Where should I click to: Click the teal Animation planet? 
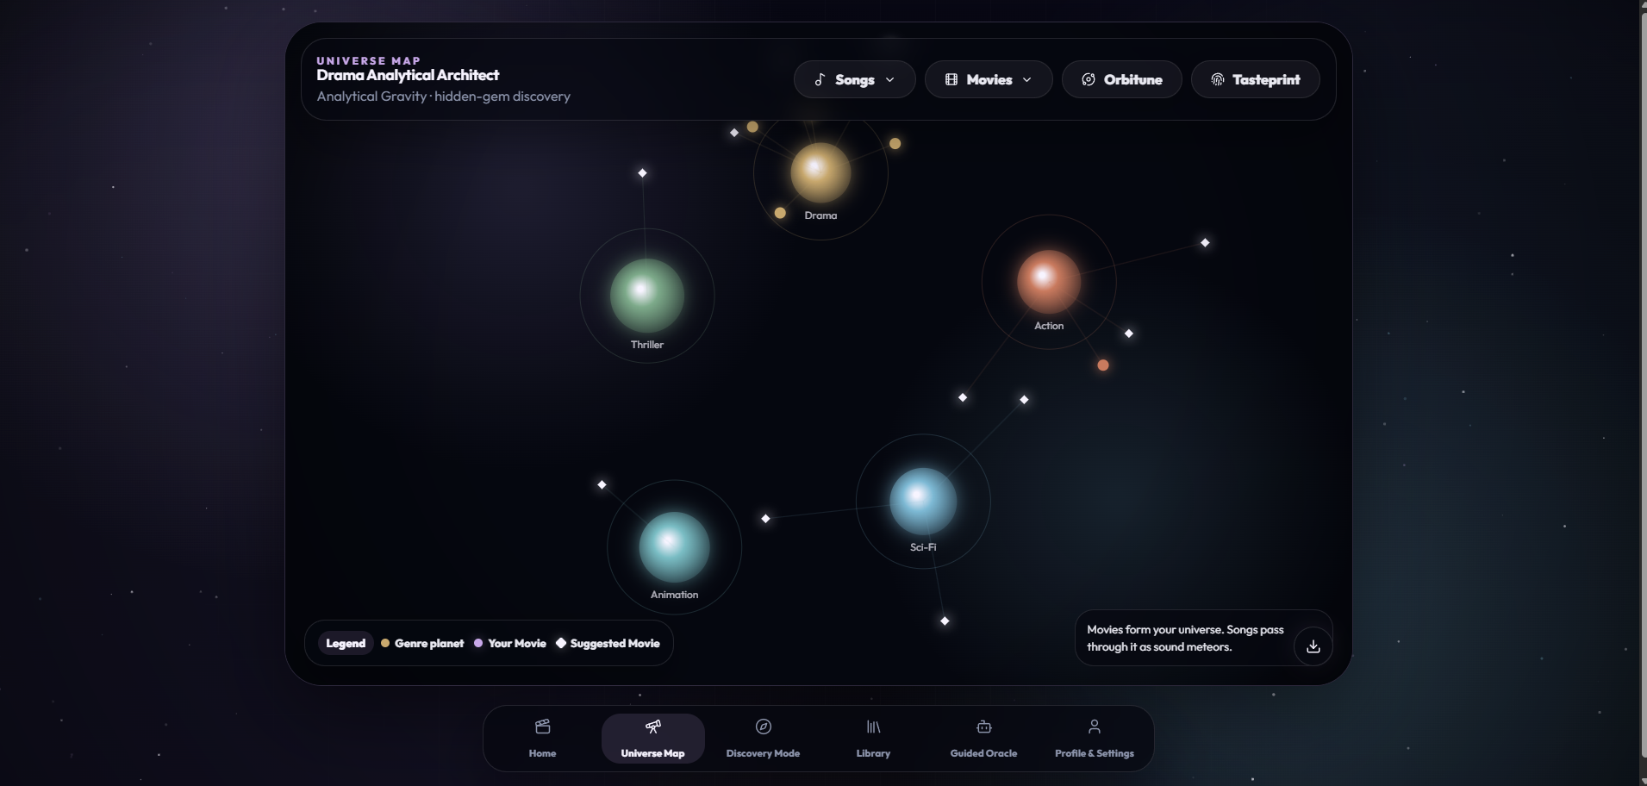tap(674, 547)
